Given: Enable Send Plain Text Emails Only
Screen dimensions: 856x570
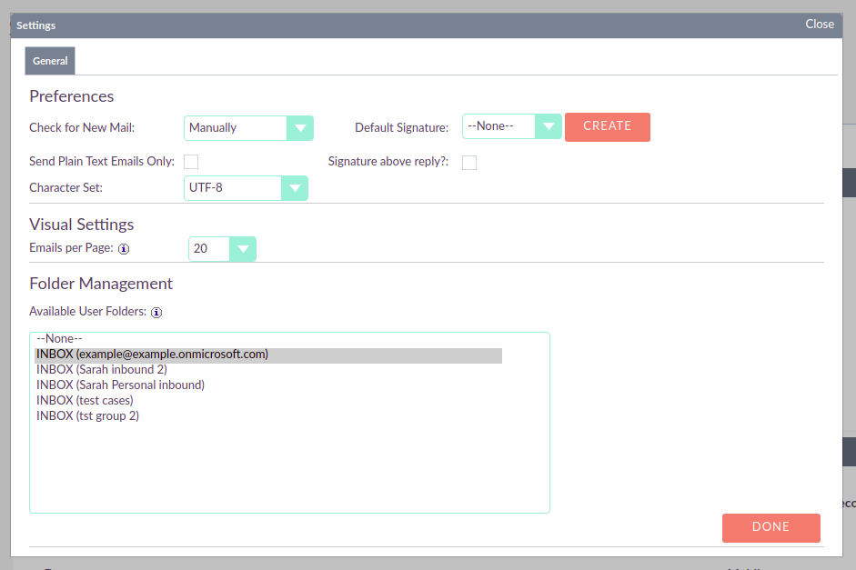Looking at the screenshot, I should click(x=191, y=160).
